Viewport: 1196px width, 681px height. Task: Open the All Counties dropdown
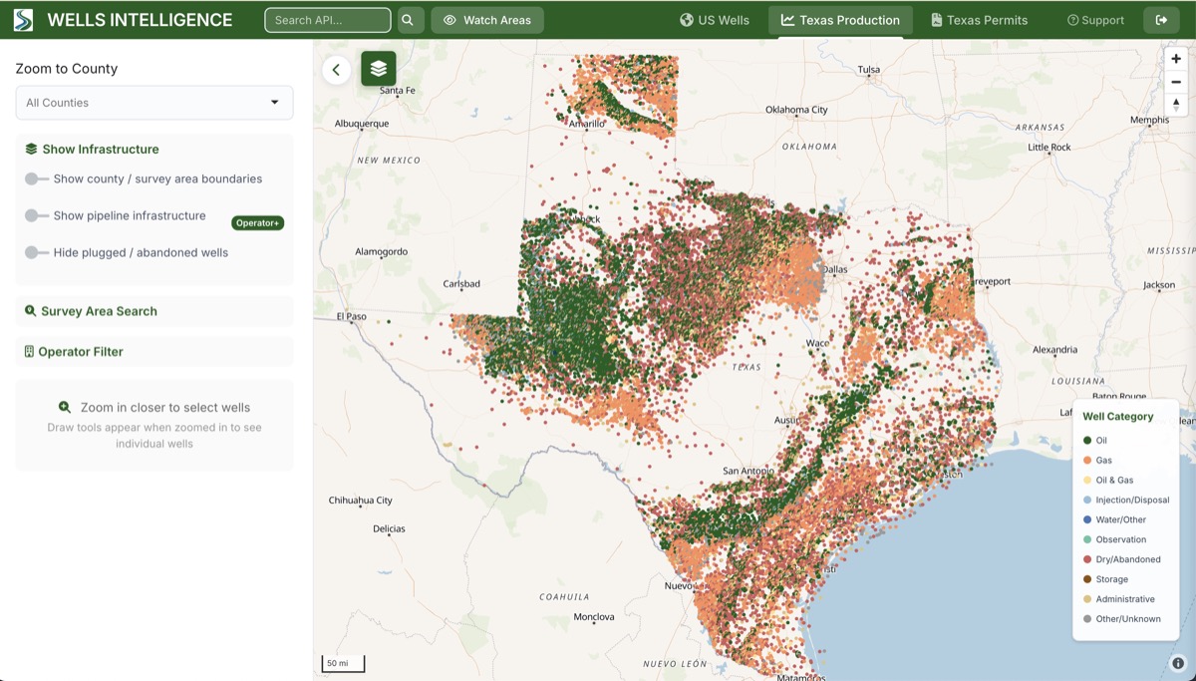[x=153, y=102]
